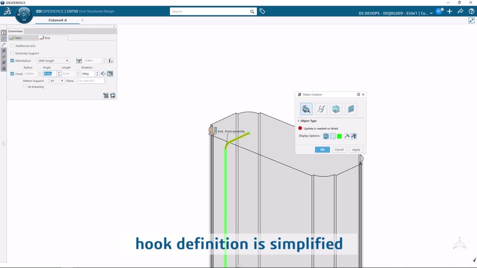Select the object finder rebar type icon
Image resolution: width=477 pixels, height=268 pixels.
point(306,109)
